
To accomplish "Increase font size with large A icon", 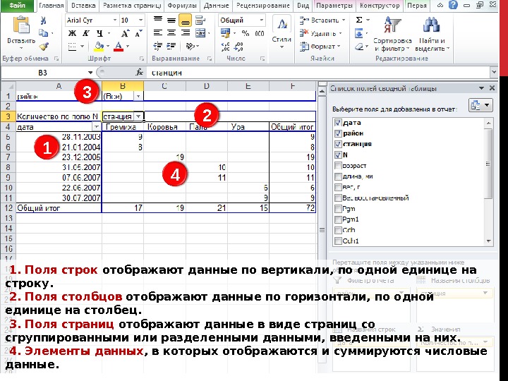I will coord(125,33).
